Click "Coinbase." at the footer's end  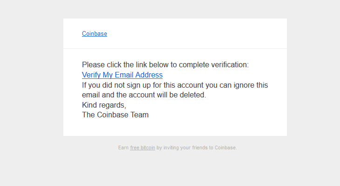pos(226,148)
